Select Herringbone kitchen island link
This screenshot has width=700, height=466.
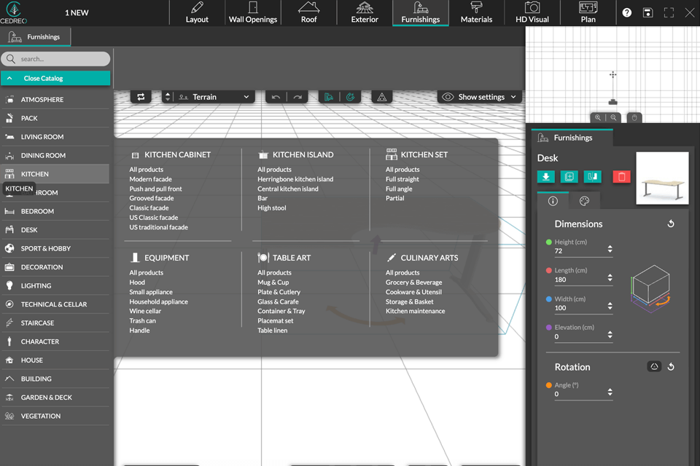tap(295, 179)
